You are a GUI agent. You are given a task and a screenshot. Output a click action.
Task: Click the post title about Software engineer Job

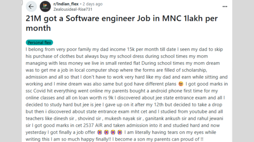[x=122, y=23]
